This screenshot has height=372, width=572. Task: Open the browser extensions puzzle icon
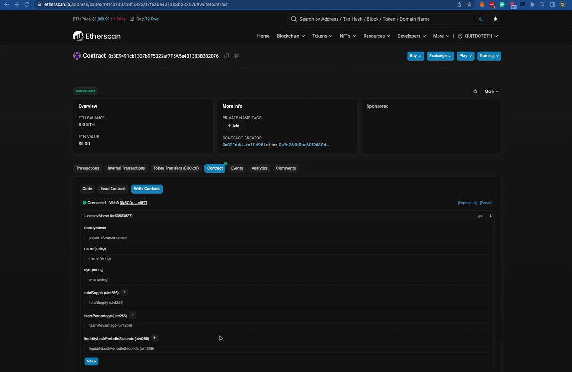[532, 4]
